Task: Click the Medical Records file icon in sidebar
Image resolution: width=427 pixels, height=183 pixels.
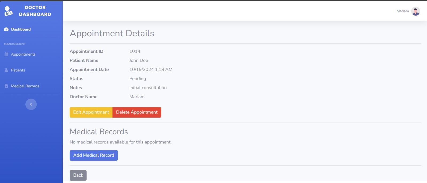Action: tap(6, 86)
